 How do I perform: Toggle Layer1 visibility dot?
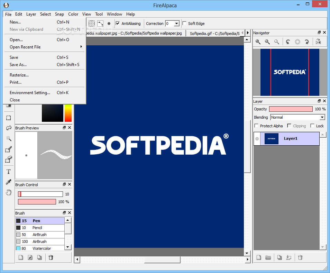tap(257, 139)
